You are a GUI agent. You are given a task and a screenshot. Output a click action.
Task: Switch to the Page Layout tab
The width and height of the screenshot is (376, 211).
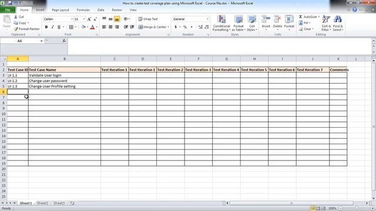click(61, 10)
